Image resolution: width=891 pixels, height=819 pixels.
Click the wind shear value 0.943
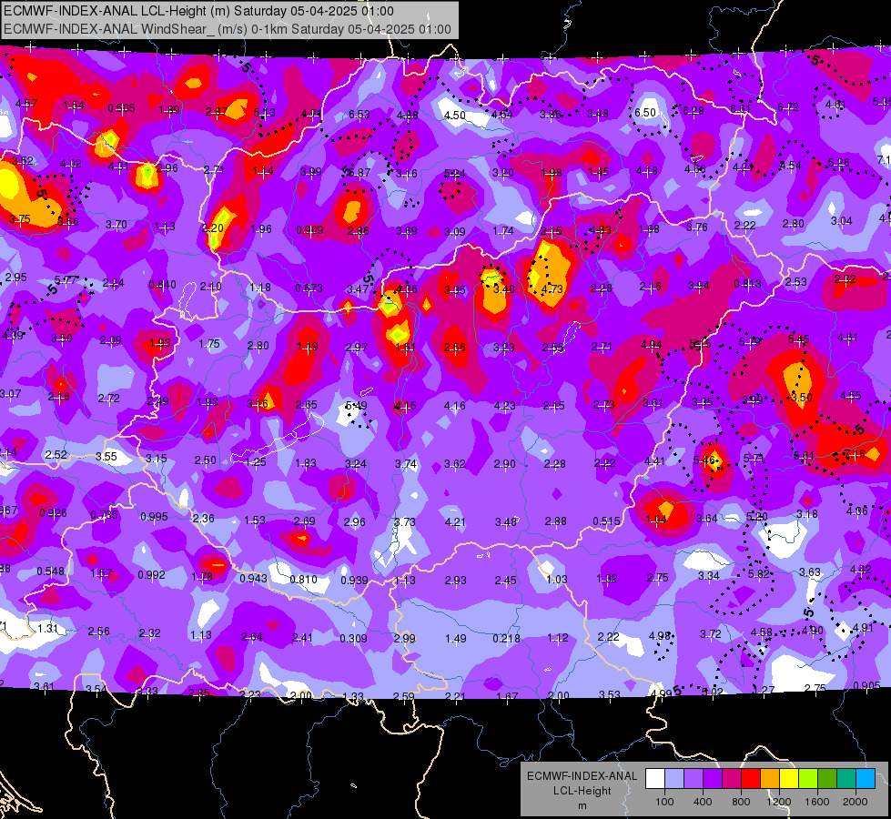coord(253,578)
